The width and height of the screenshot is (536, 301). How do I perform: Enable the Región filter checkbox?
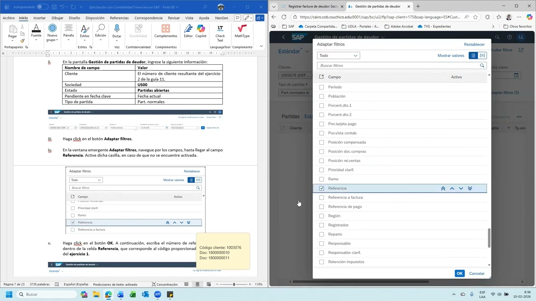[x=322, y=216]
